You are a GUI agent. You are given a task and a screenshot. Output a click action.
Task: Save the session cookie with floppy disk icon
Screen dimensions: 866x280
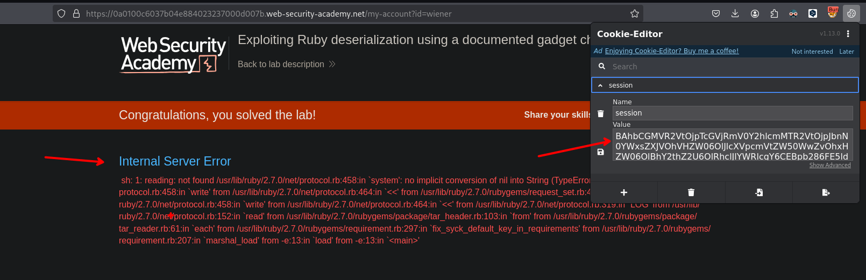click(x=601, y=152)
